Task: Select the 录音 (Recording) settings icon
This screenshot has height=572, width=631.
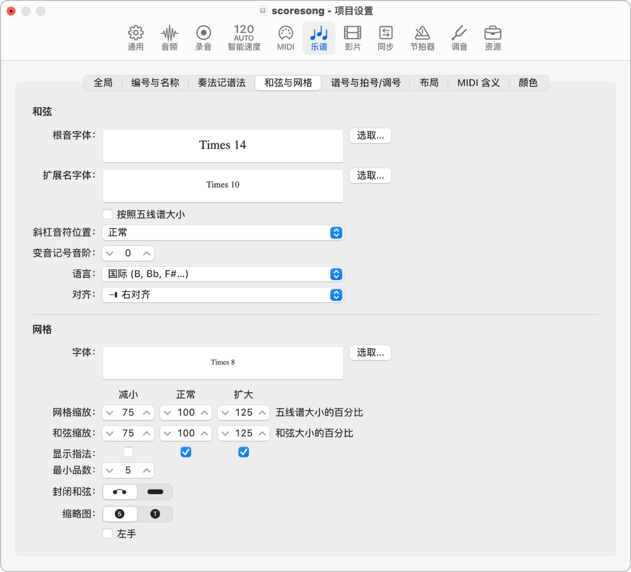Action: [203, 38]
